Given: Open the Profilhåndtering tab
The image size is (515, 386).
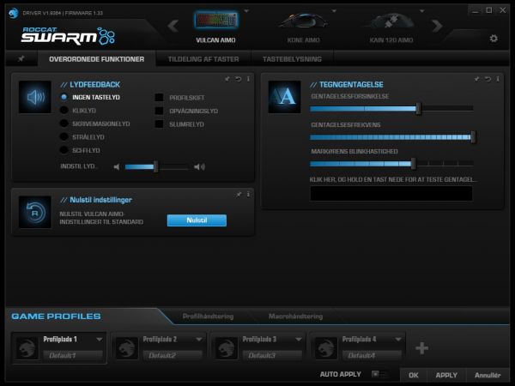Looking at the screenshot, I should tap(209, 316).
